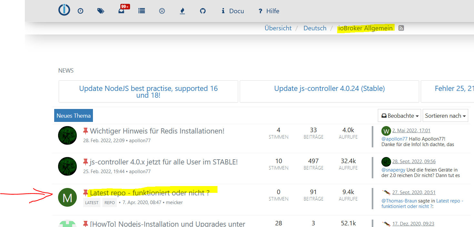This screenshot has width=474, height=227.
Task: Click @Thomas-Braun mention in teaser
Action: click(399, 201)
